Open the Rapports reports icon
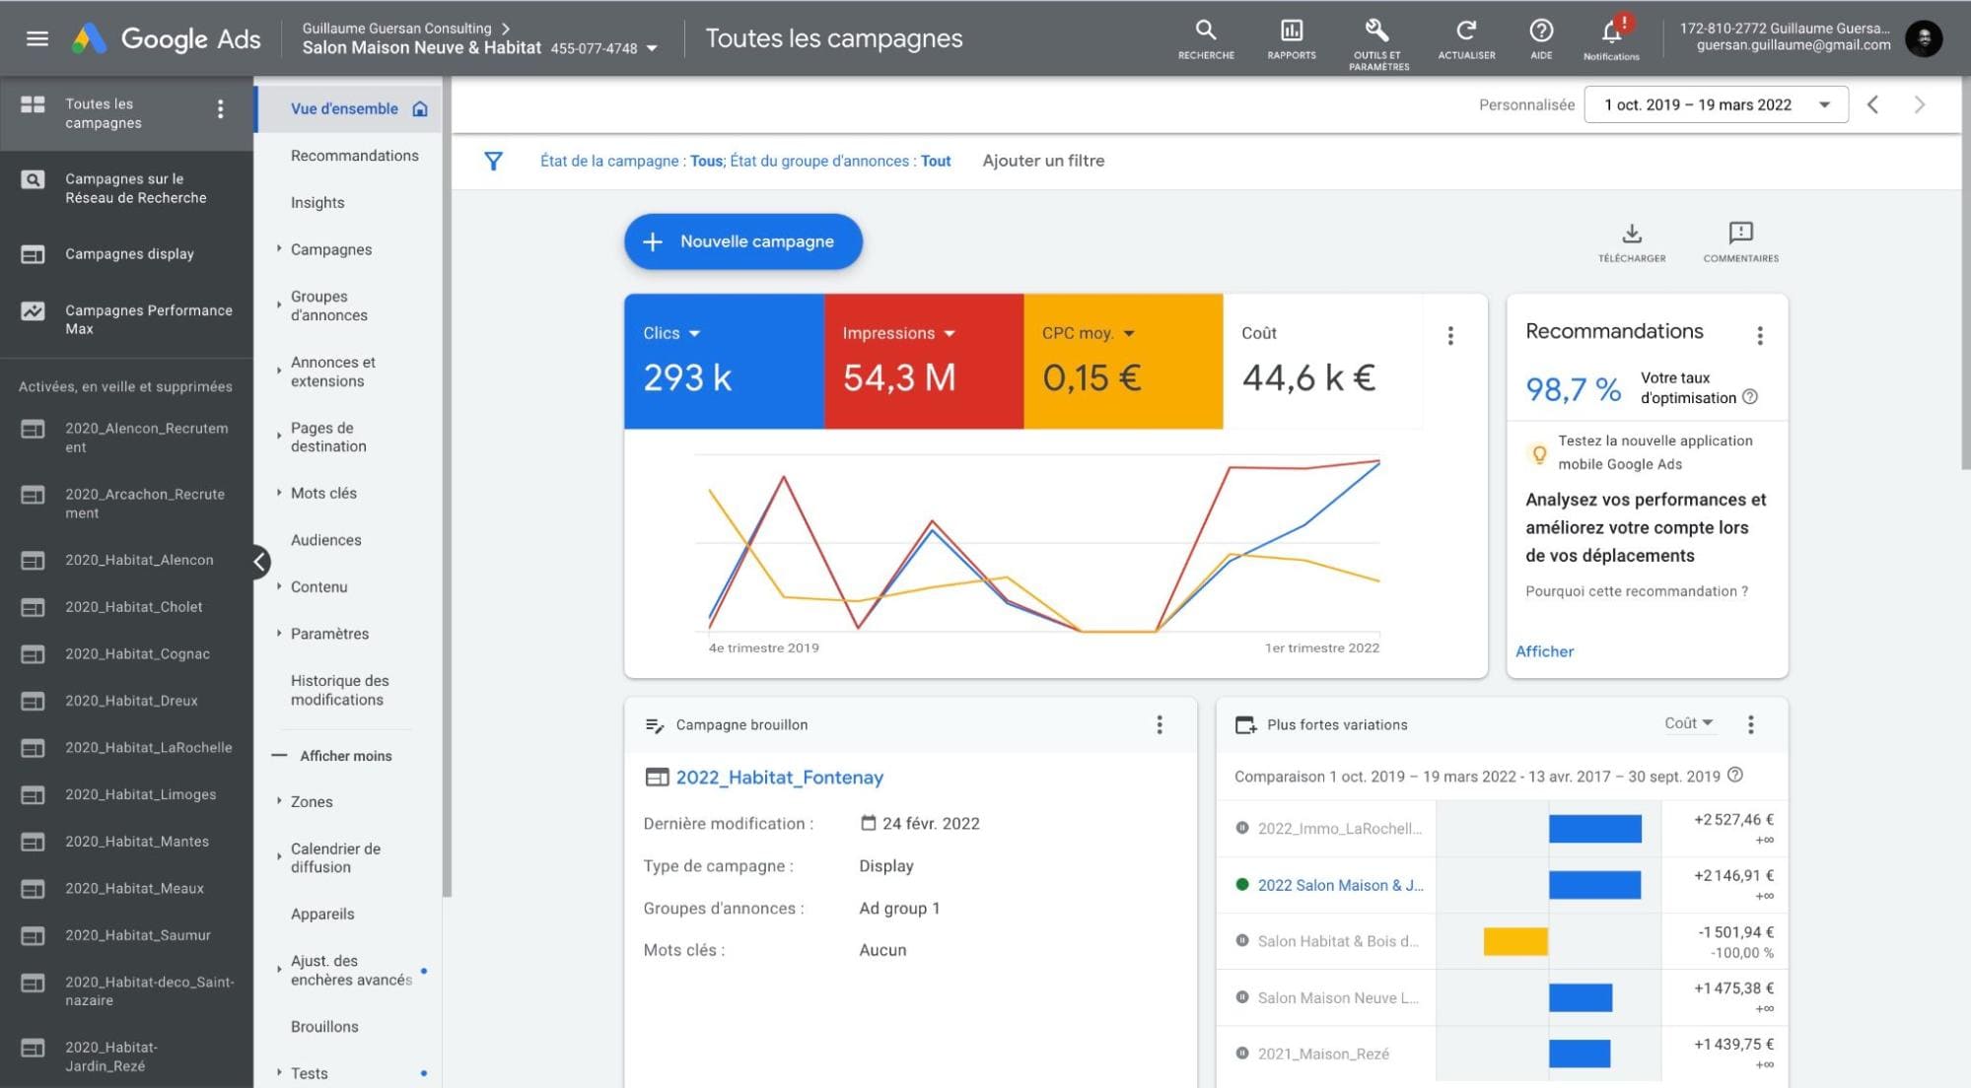This screenshot has width=1971, height=1088. click(1292, 39)
